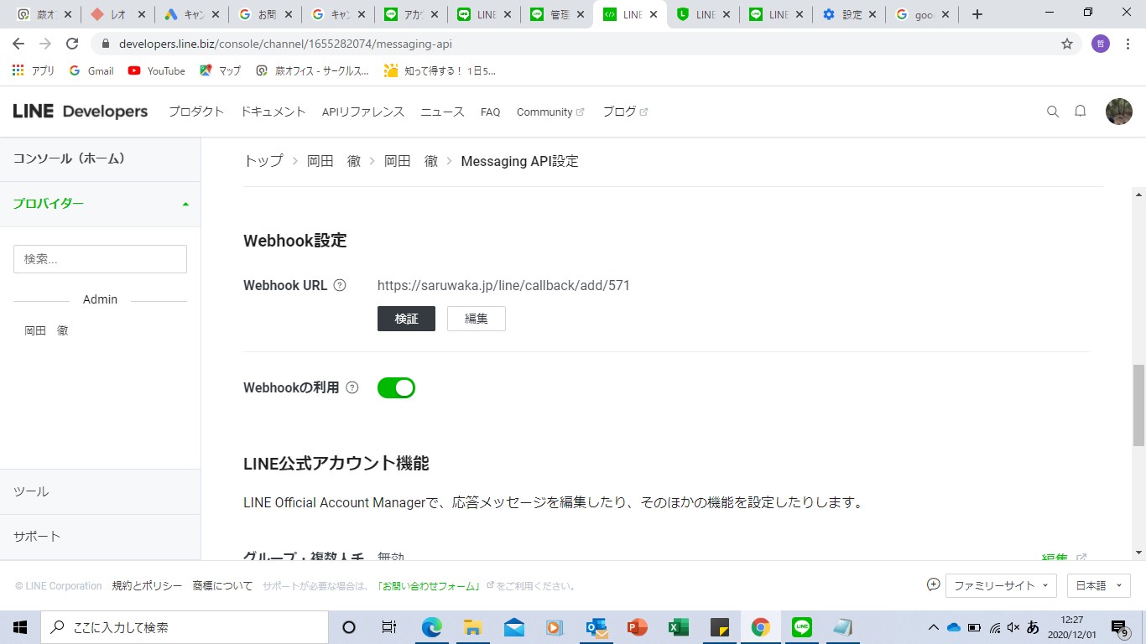Open File Explorer from the taskbar
The height and width of the screenshot is (644, 1146).
(x=473, y=627)
